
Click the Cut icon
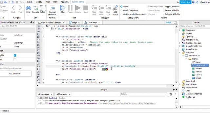coord(1,7)
